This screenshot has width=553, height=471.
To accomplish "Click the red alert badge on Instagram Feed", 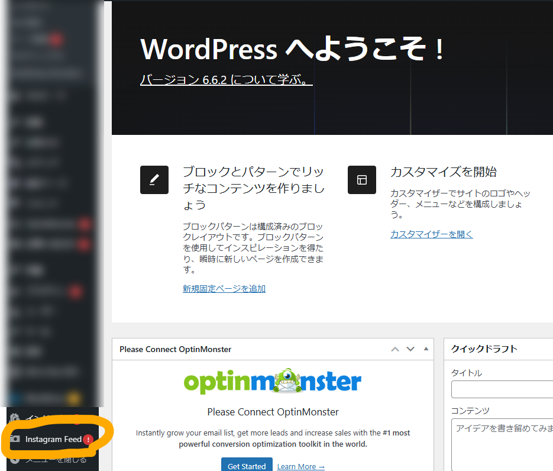I will point(88,439).
